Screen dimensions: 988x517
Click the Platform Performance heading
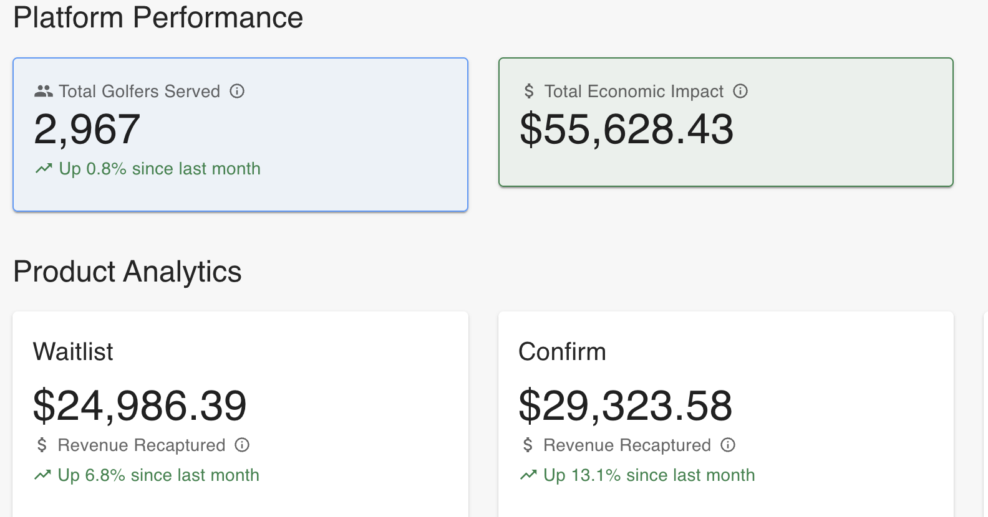pyautogui.click(x=158, y=17)
